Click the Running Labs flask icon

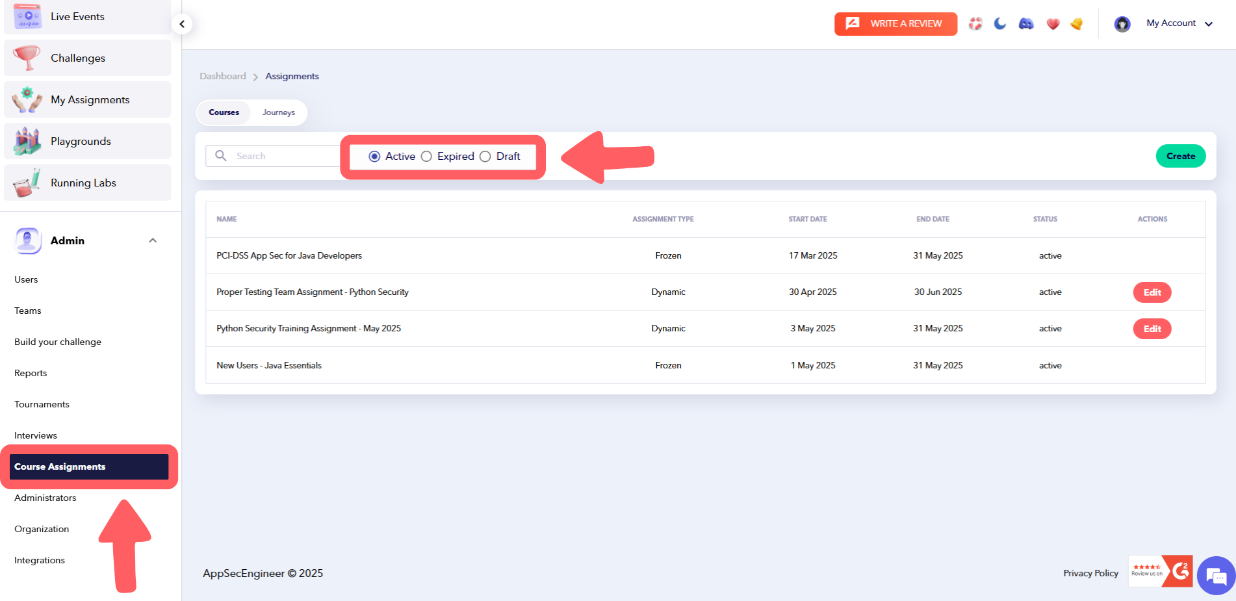click(x=26, y=182)
